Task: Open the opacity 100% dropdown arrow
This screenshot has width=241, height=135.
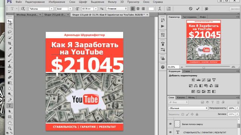Action: pos(237,108)
